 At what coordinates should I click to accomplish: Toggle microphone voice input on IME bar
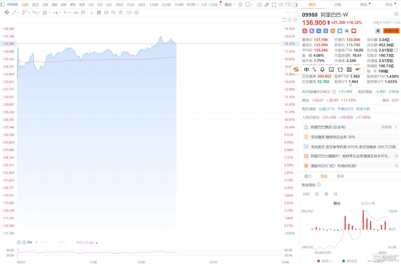click(322, 69)
